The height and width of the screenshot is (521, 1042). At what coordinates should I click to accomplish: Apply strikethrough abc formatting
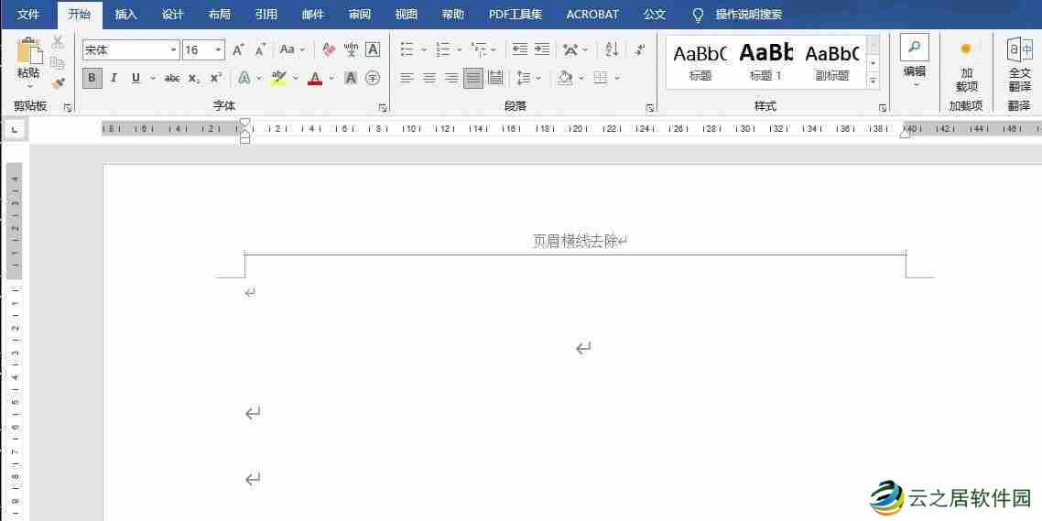click(x=172, y=79)
